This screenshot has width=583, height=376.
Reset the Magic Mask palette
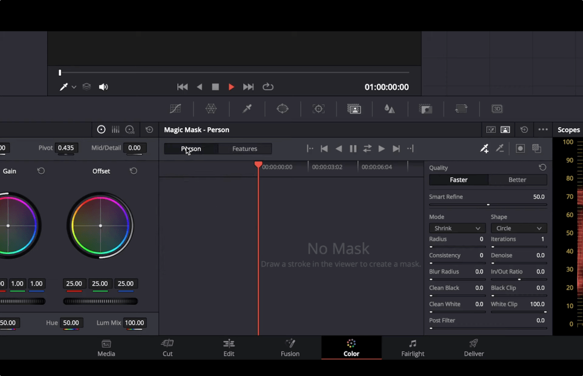tap(524, 129)
